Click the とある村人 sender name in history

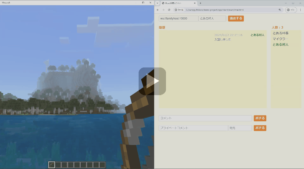click(x=257, y=35)
